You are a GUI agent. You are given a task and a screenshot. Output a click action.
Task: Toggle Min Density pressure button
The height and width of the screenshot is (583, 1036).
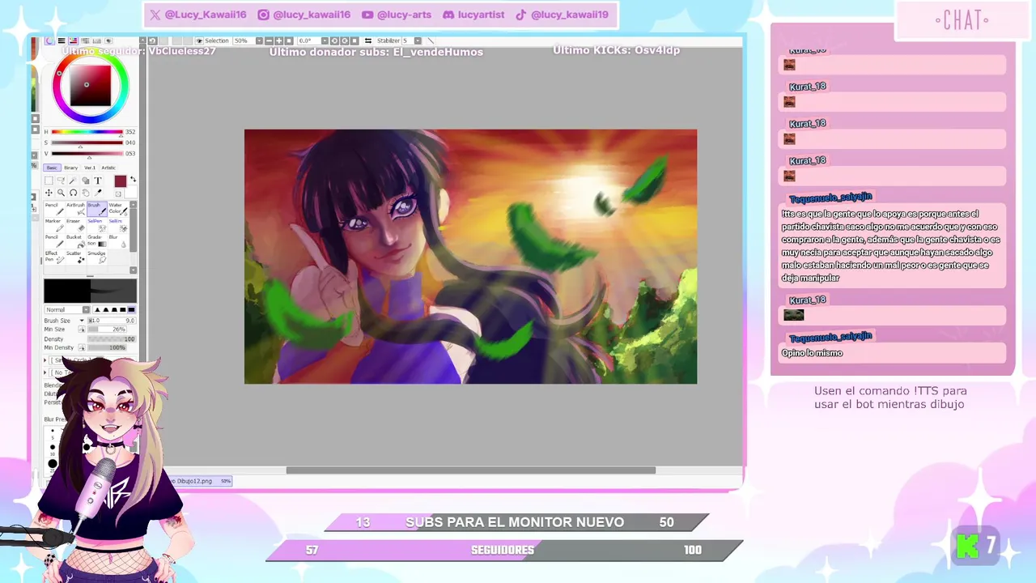coord(82,348)
